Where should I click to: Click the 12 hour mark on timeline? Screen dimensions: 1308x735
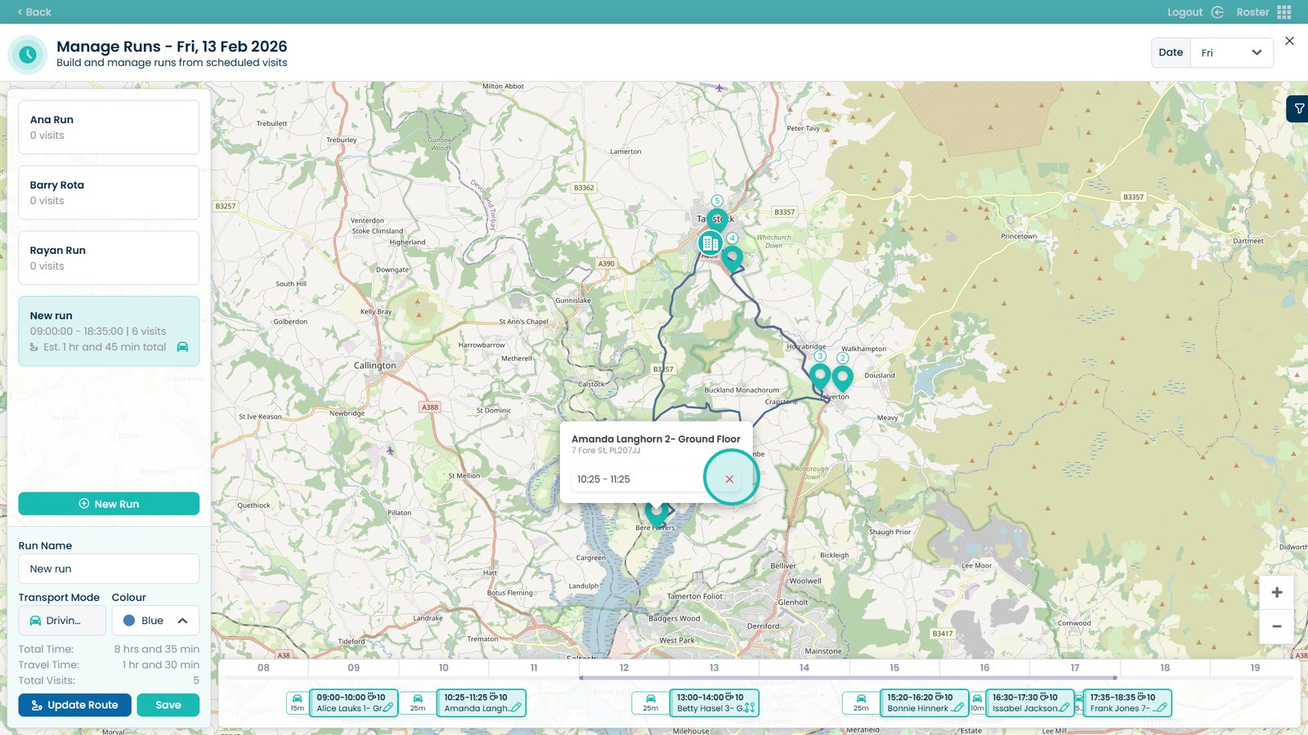[x=624, y=668]
